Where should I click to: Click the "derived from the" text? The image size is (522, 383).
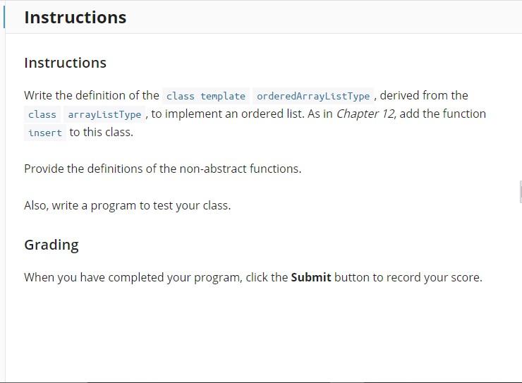click(x=424, y=95)
